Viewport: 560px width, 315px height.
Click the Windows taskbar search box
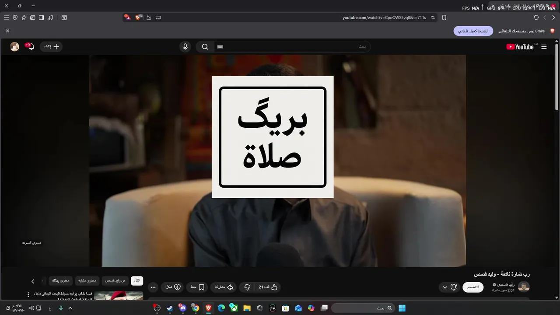pyautogui.click(x=362, y=308)
